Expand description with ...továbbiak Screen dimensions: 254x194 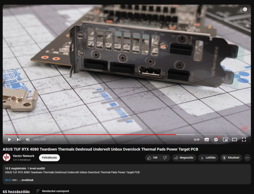coord(26,180)
